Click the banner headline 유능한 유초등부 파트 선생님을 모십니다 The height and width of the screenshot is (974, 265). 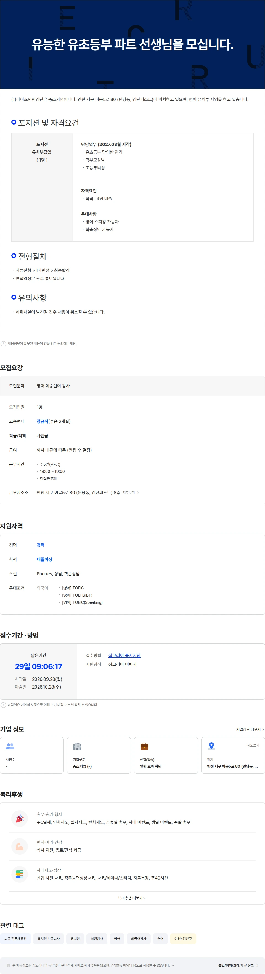click(x=132, y=45)
